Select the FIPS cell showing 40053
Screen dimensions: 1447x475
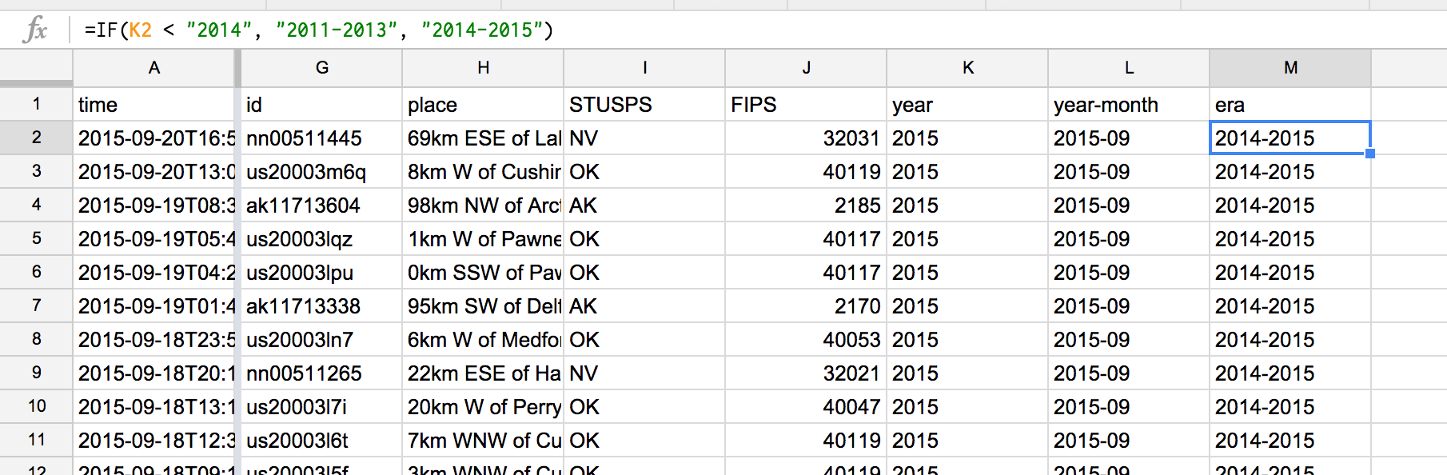click(x=805, y=340)
